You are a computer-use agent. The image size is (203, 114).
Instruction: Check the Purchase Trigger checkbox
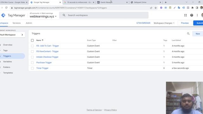click(x=32, y=63)
